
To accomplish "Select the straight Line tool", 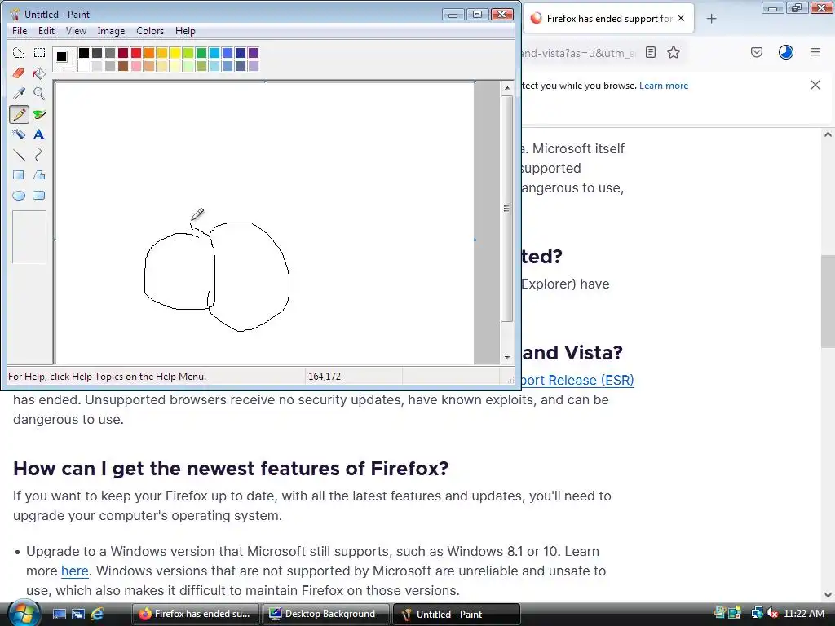I will (19, 155).
